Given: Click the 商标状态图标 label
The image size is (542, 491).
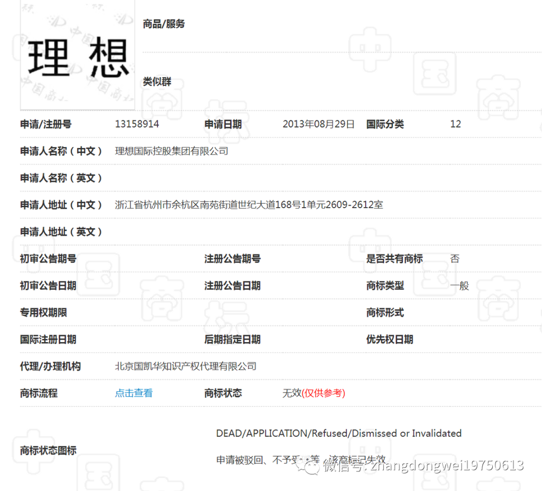Looking at the screenshot, I should (48, 450).
